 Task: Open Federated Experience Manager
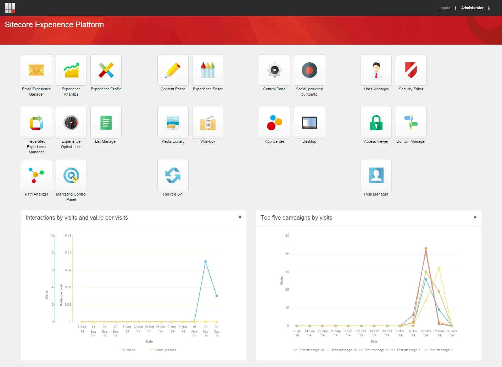click(37, 123)
